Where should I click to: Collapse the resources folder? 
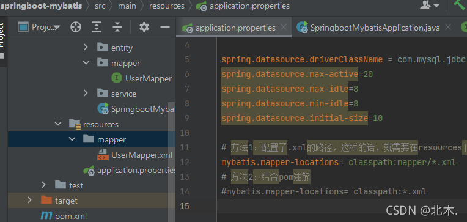click(58, 124)
